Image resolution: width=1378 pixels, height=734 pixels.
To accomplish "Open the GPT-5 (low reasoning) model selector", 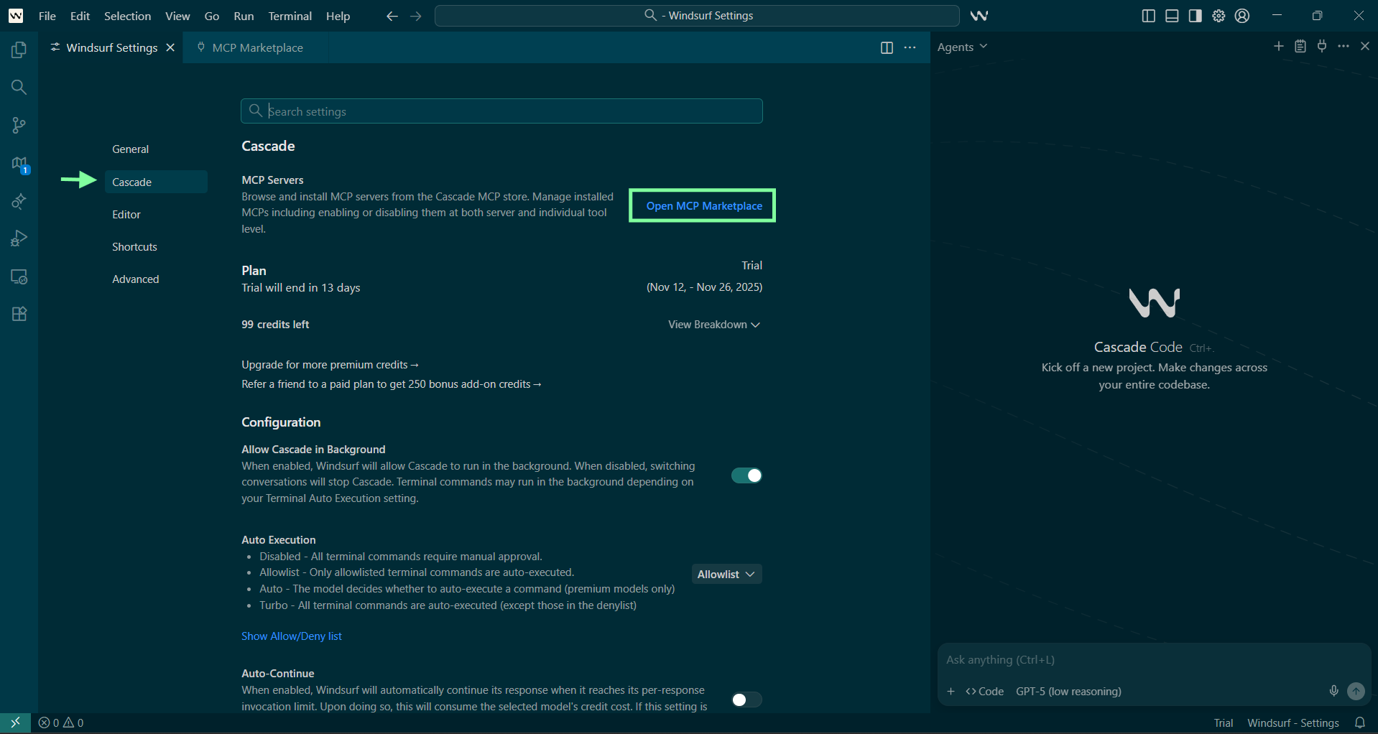I will pos(1068,692).
